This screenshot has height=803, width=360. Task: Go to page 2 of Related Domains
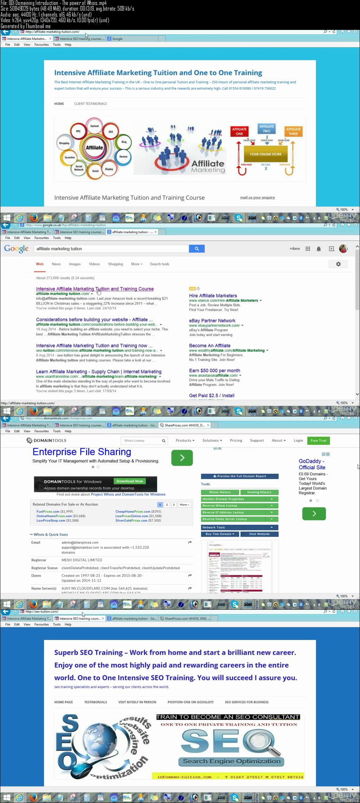point(167,504)
